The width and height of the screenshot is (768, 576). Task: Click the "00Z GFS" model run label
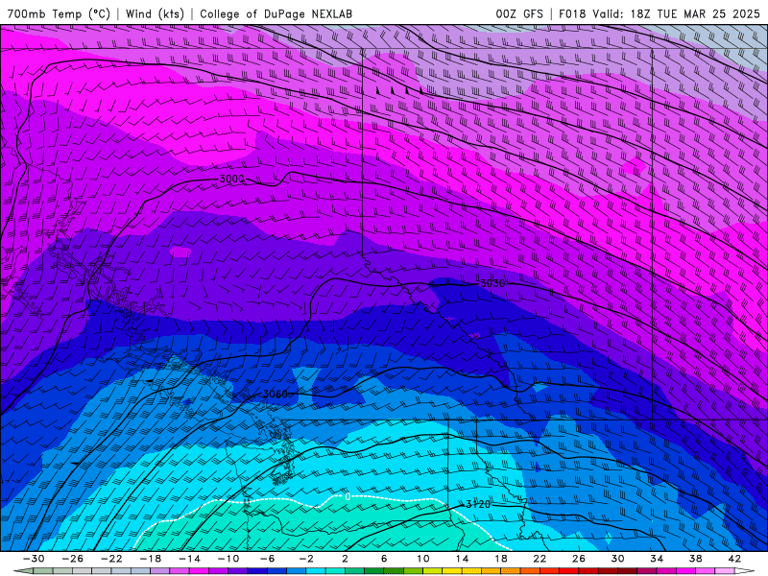point(519,13)
